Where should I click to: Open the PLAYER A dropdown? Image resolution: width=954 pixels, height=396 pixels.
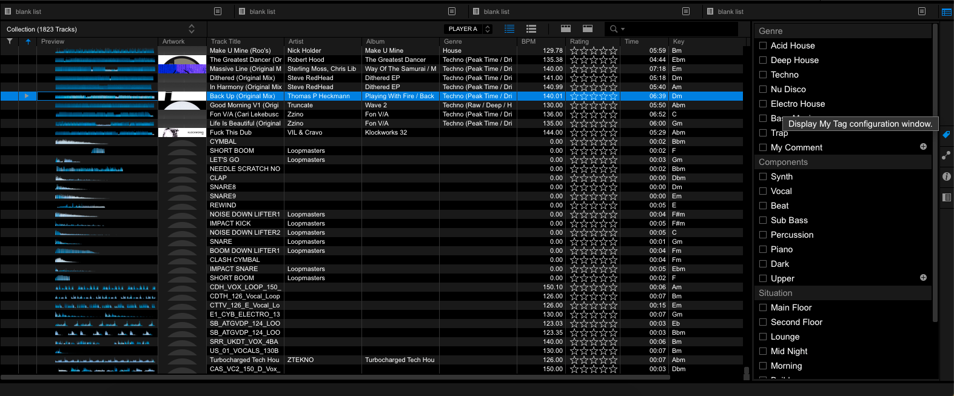click(468, 29)
